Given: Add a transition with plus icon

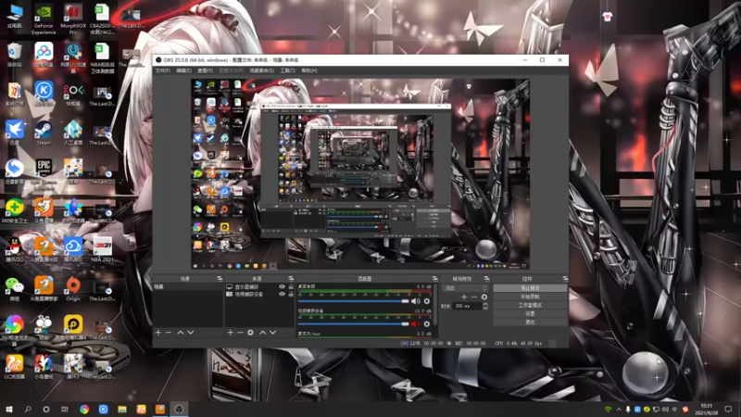Looking at the screenshot, I should point(464,297).
